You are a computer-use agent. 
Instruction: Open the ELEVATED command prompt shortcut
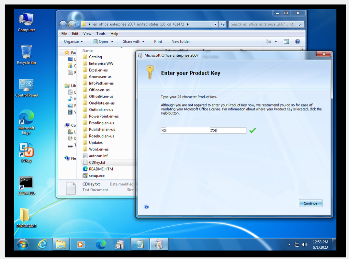click(26, 186)
